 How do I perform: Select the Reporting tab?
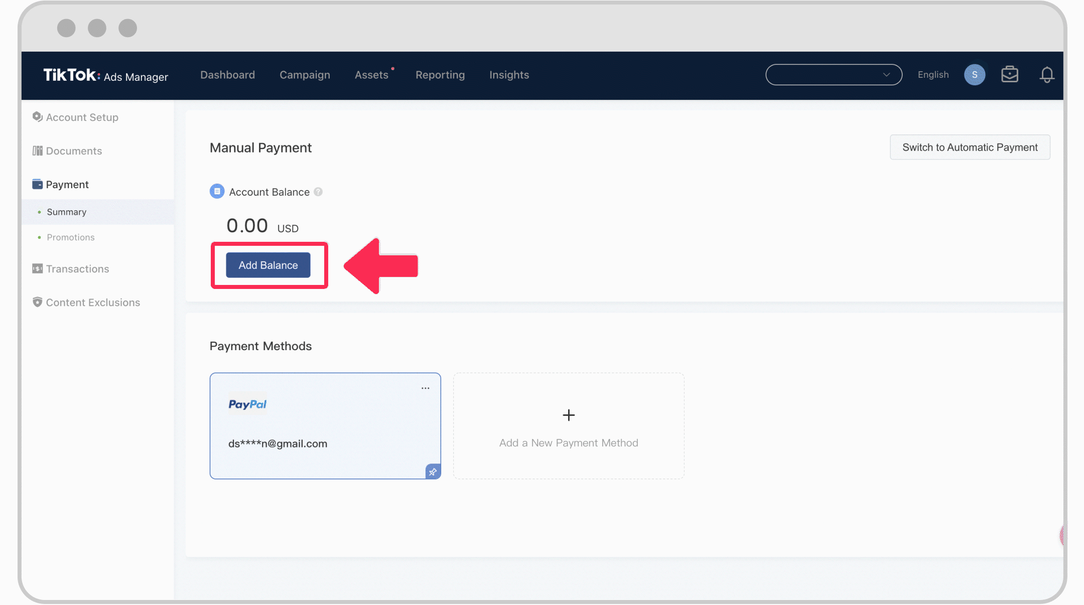pyautogui.click(x=440, y=74)
